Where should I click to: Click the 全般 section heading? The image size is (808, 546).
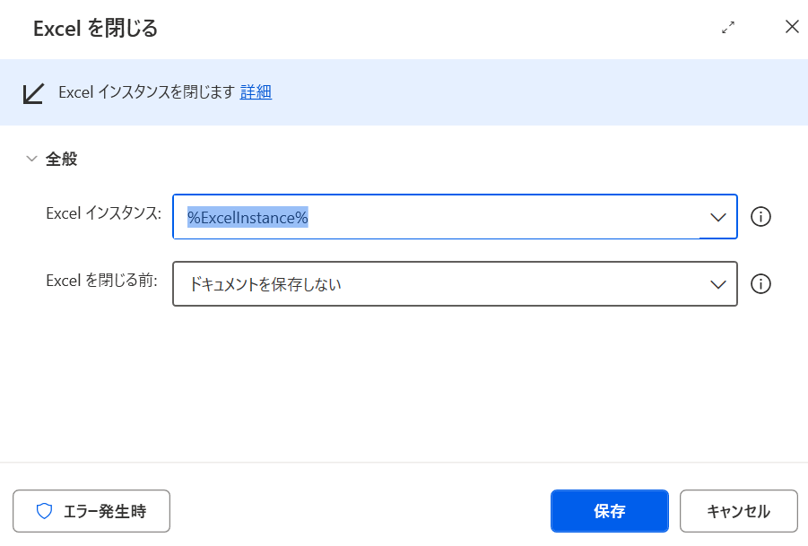[61, 159]
